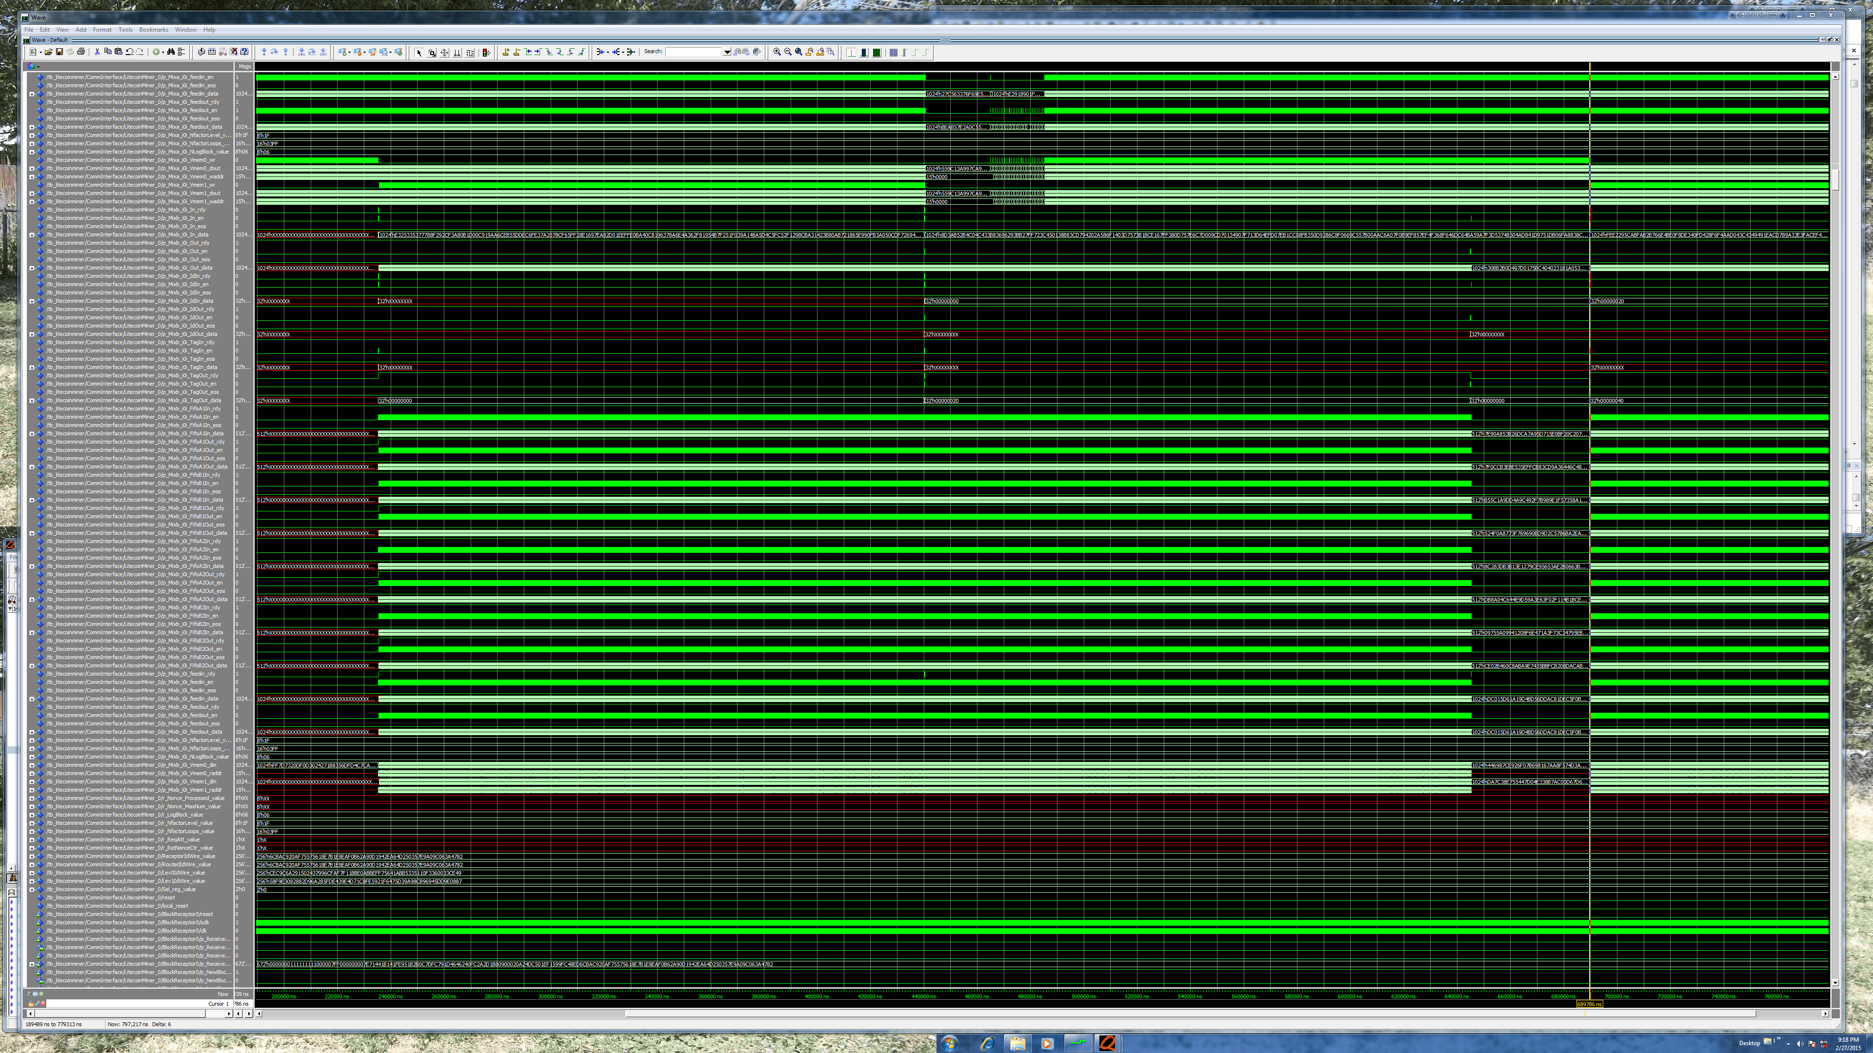Click the waveform scroll-right arrow button
1873x1053 pixels.
(x=1825, y=1013)
